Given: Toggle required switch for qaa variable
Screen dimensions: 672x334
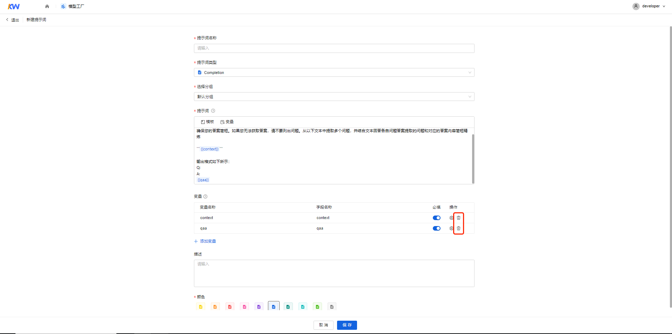Looking at the screenshot, I should point(436,229).
